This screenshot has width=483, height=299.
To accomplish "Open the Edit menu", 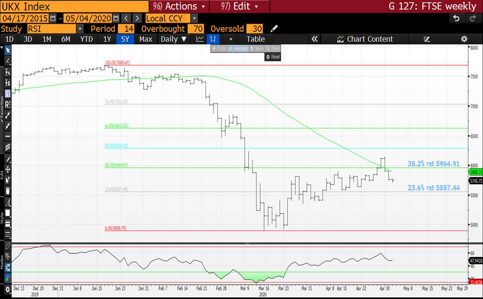I will pos(239,6).
